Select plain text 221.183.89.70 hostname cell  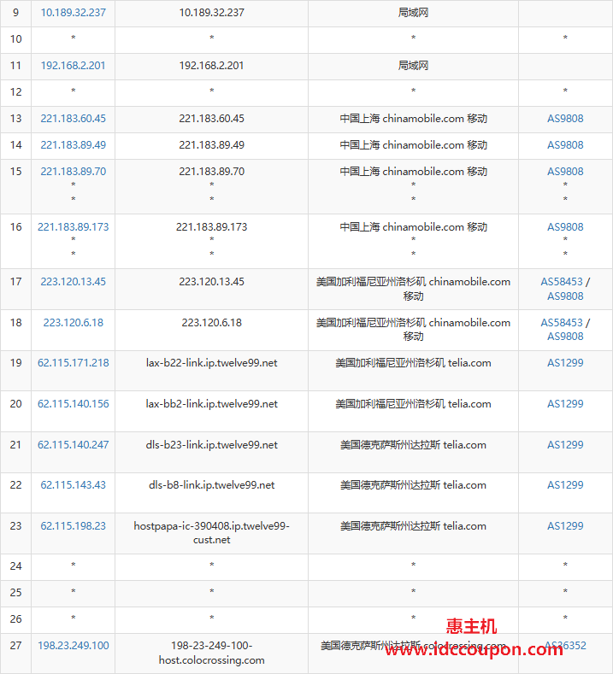[212, 171]
